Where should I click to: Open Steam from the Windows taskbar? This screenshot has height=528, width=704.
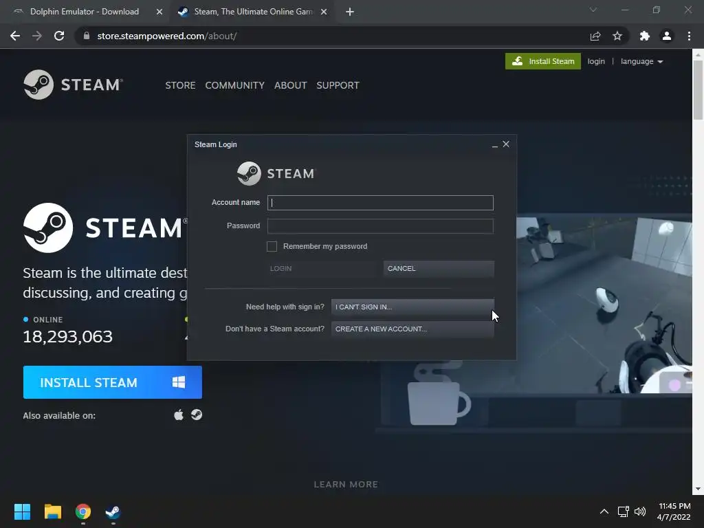click(x=113, y=511)
